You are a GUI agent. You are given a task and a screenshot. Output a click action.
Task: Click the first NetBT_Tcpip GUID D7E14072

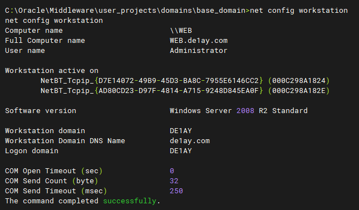[x=179, y=80]
